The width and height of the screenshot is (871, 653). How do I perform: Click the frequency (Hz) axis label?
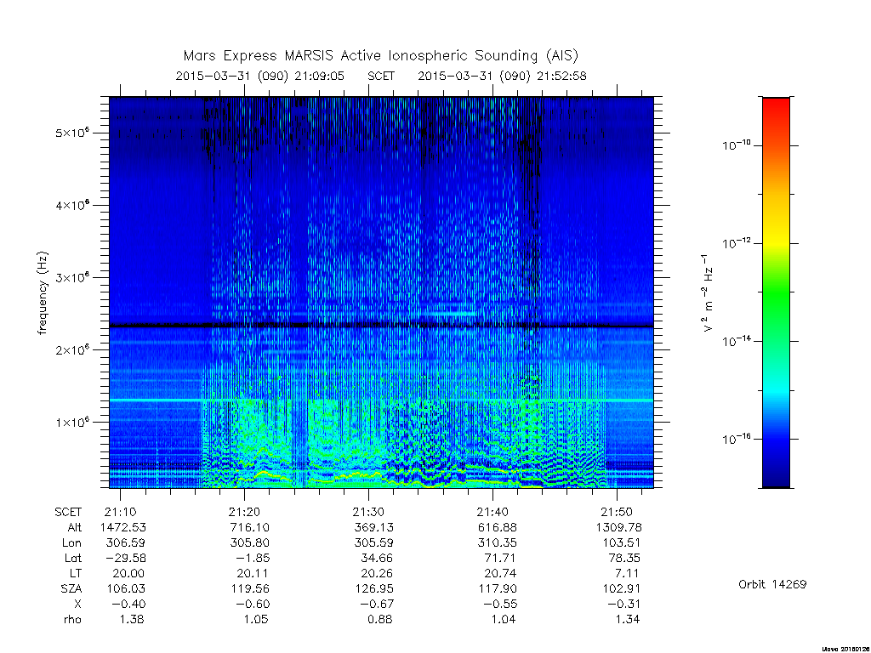(x=43, y=292)
